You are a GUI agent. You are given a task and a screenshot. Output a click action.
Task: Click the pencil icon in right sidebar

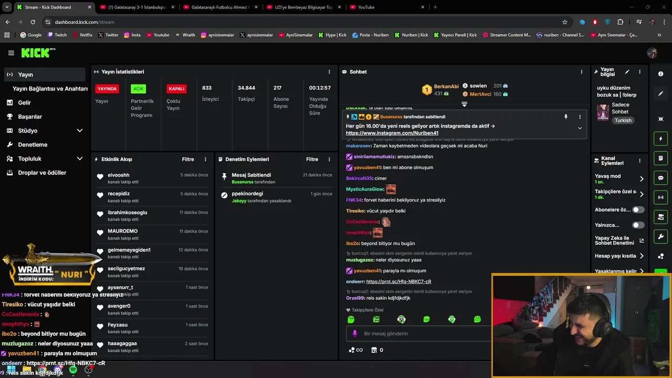pyautogui.click(x=660, y=93)
